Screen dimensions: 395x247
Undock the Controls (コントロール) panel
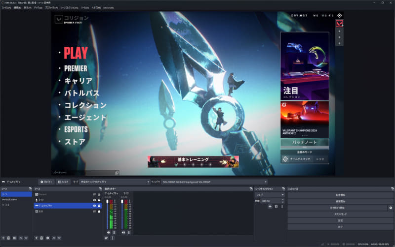click(393, 189)
